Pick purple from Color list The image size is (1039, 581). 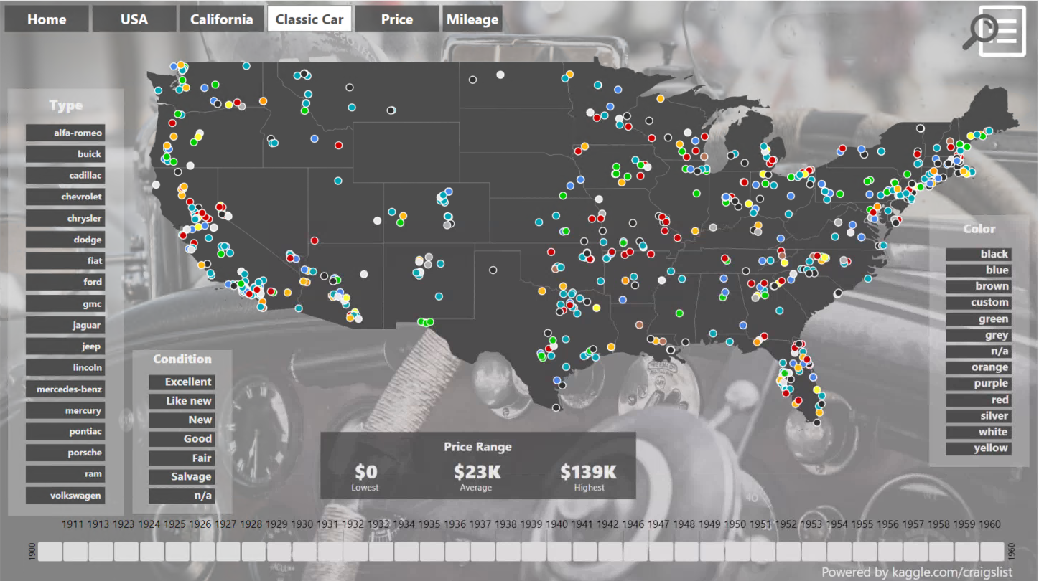[x=979, y=384]
